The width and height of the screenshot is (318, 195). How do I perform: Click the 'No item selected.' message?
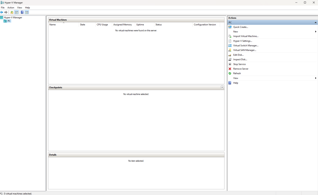(136, 161)
